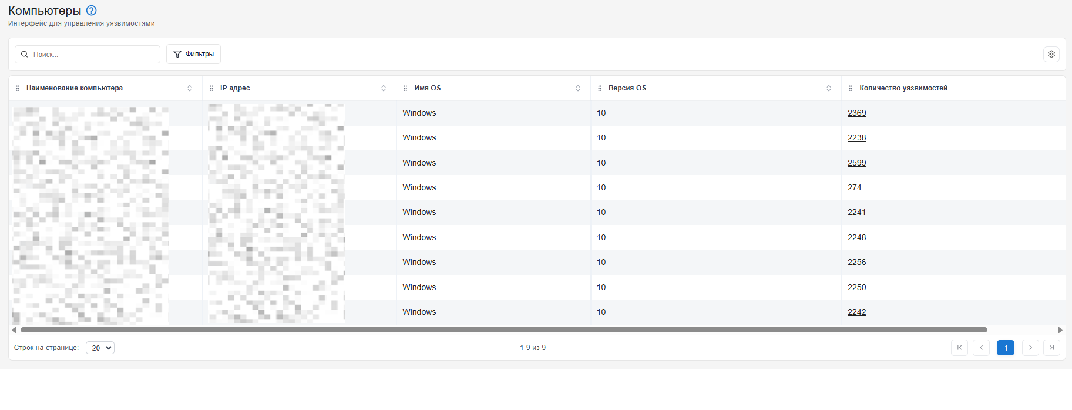Image resolution: width=1072 pixels, height=410 pixels.
Task: Sort by IP-адрес column arrows
Action: pos(384,88)
